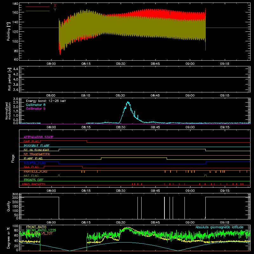Screen dimensions: 254x254
Task: Click the 60 tick label on Pointing axis
Action: (x=16, y=59)
